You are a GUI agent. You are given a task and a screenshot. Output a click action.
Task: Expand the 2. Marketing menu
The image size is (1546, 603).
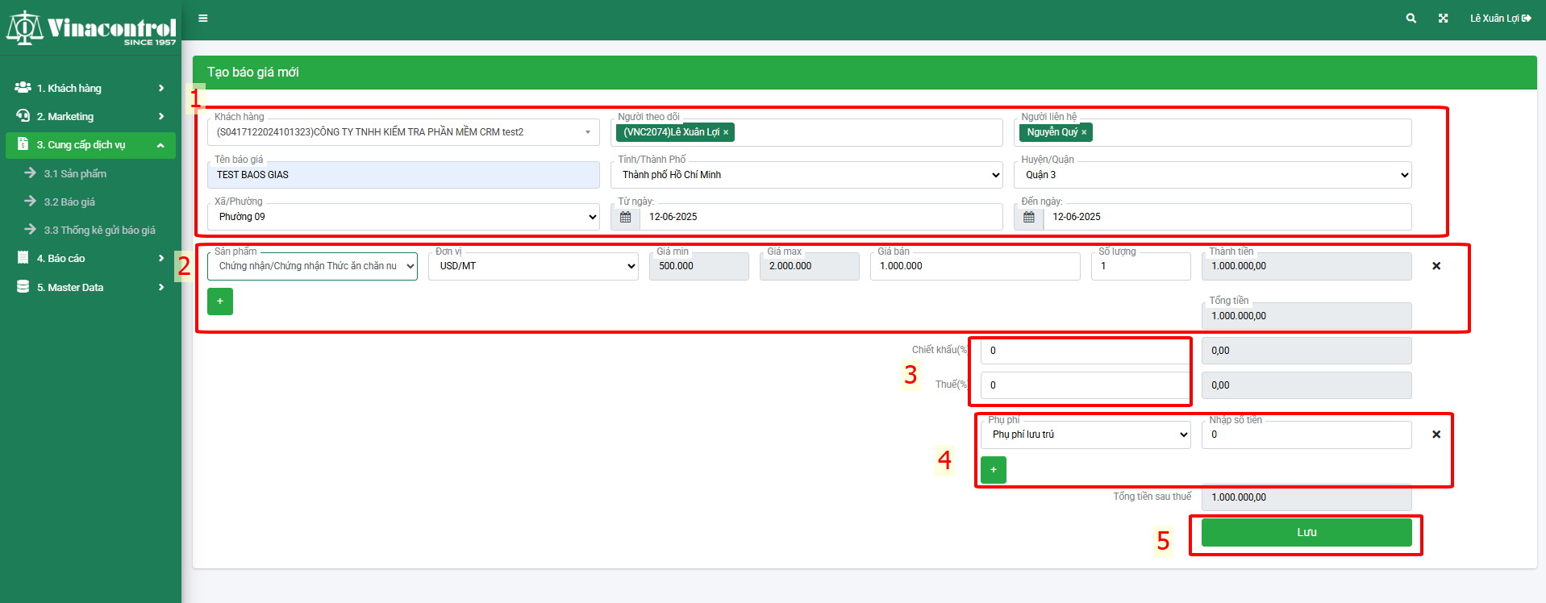pos(90,116)
